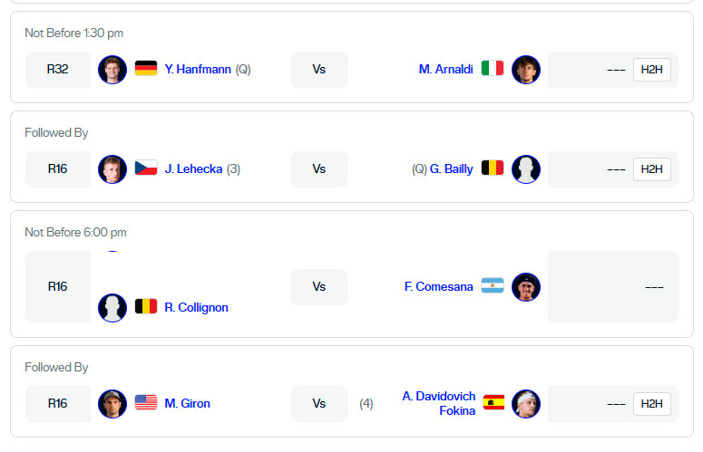Open Y. Hanfmann player profile link
This screenshot has width=703, height=452.
(x=198, y=69)
